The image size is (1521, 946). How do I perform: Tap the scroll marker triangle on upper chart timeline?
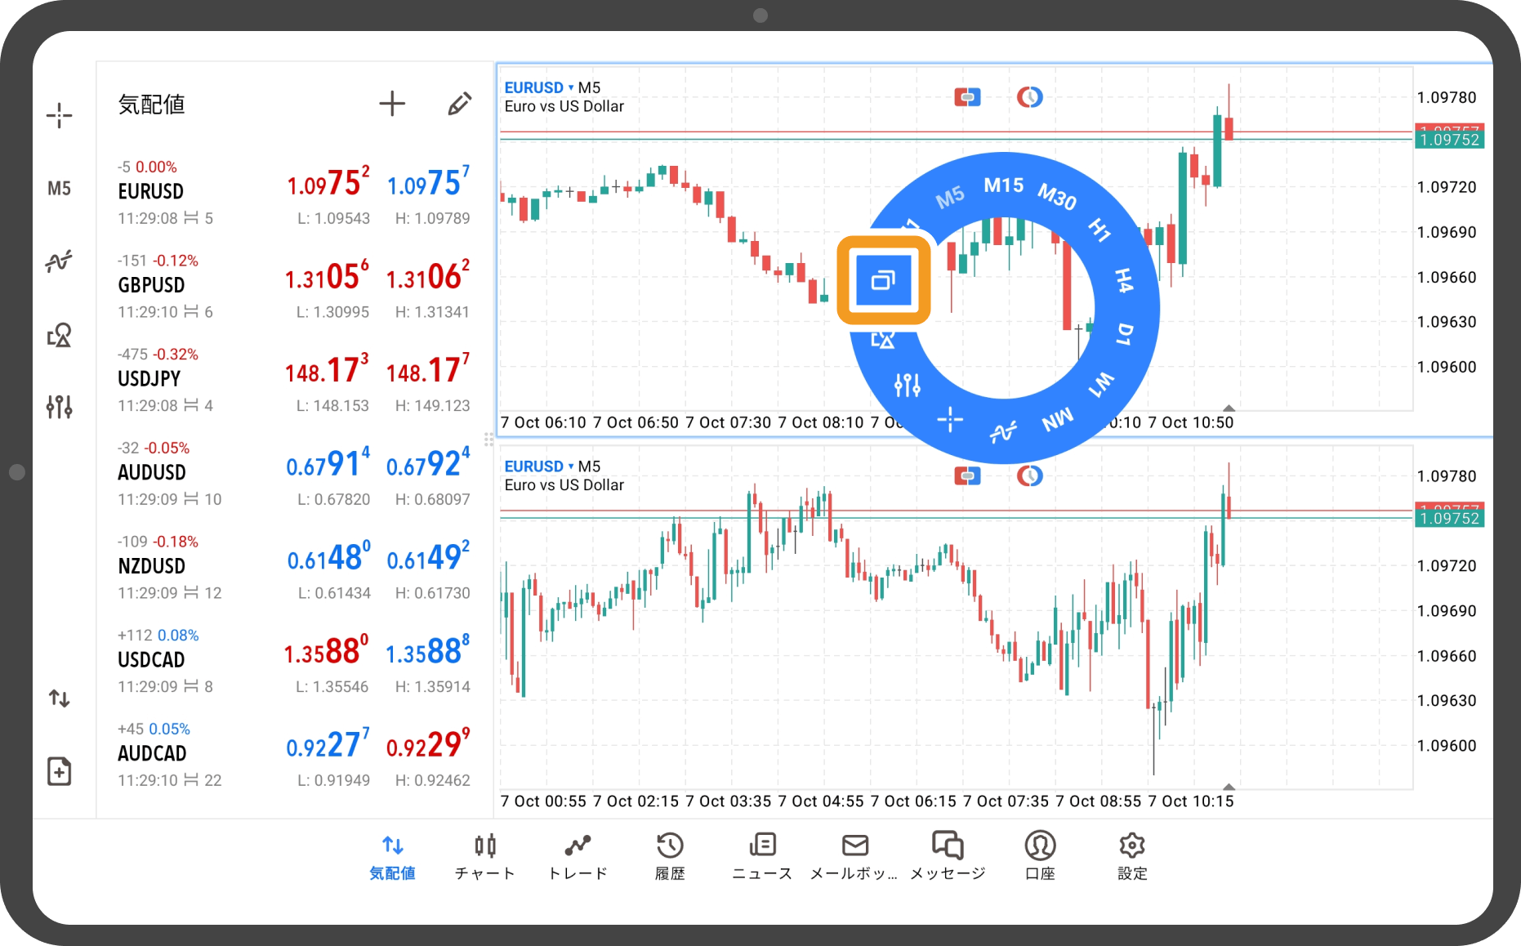1229,408
